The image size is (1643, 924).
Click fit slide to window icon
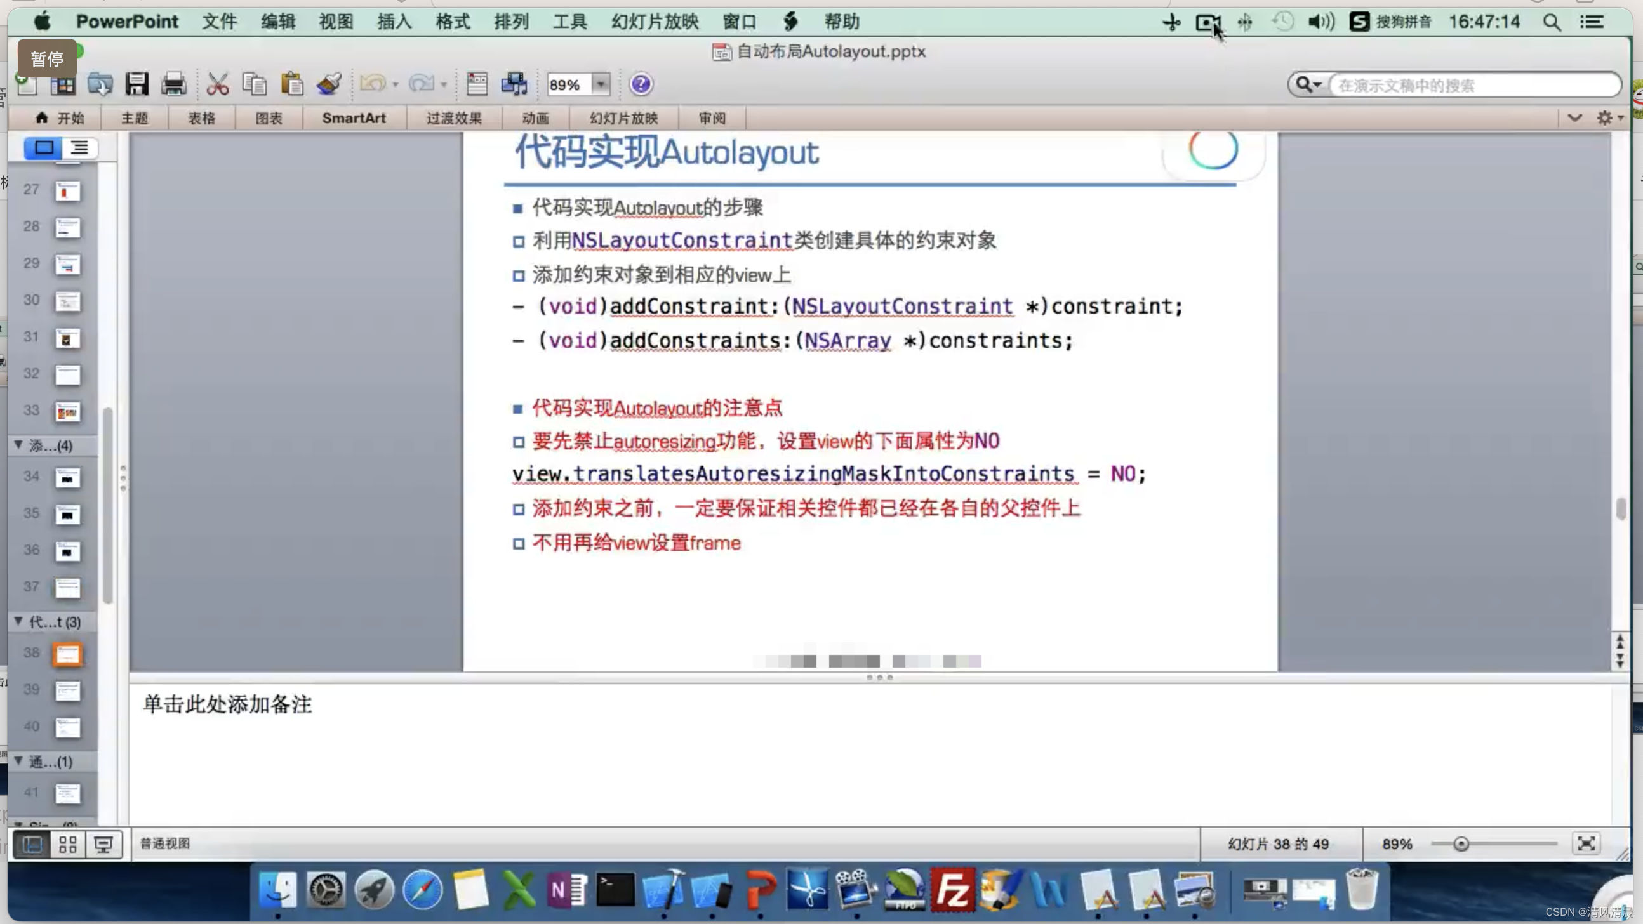1586,843
